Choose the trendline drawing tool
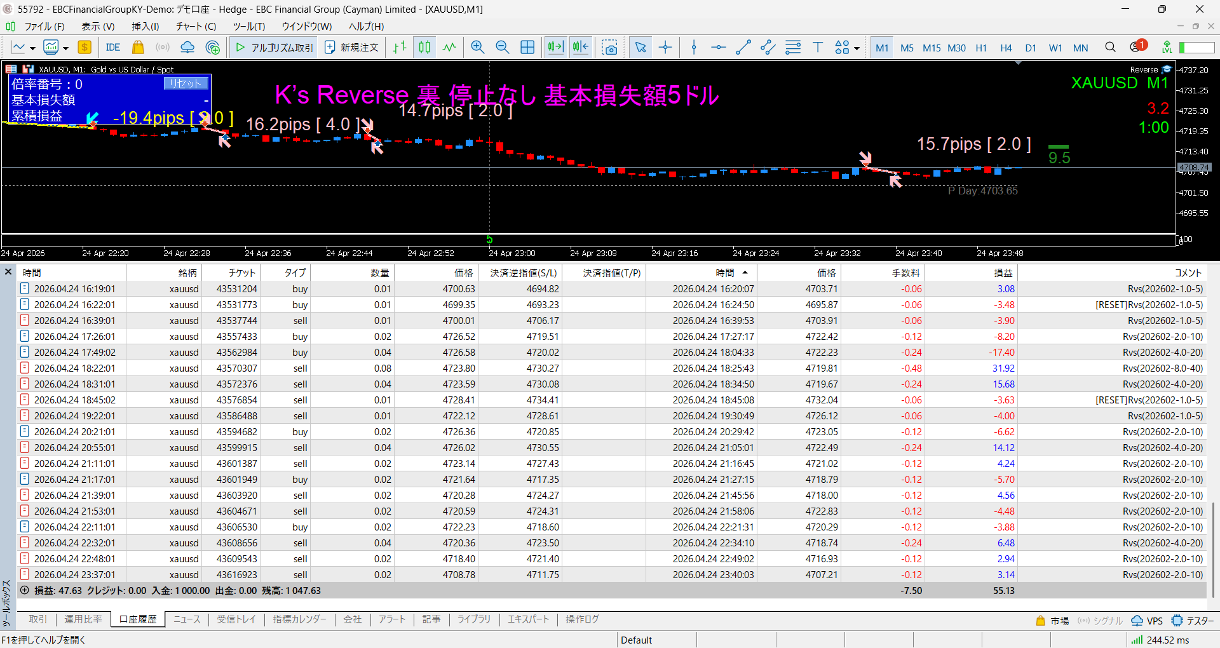Viewport: 1220px width, 648px height. (743, 48)
